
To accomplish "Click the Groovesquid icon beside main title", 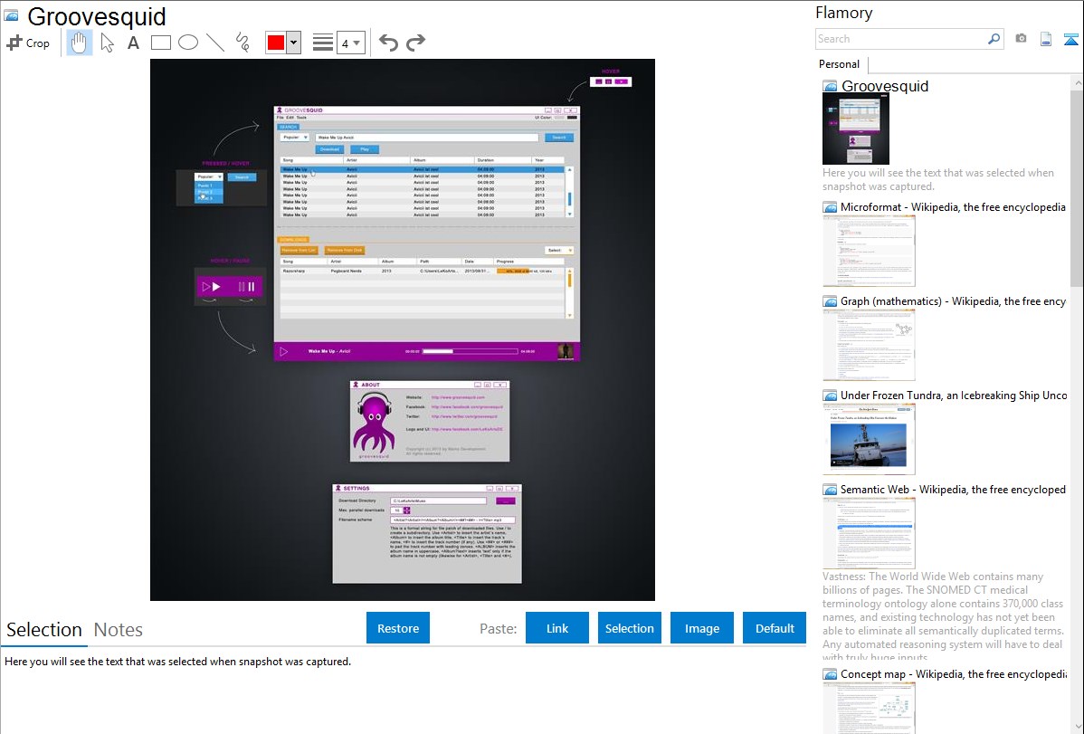I will (x=11, y=15).
